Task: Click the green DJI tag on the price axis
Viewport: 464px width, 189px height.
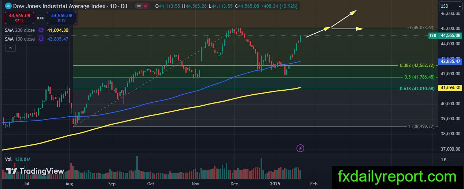Action: (433, 35)
